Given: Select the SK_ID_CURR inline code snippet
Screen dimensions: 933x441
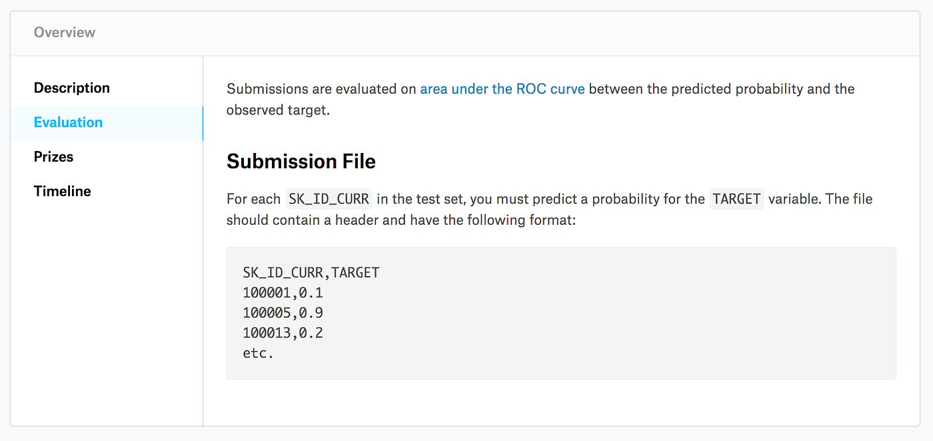Looking at the screenshot, I should pyautogui.click(x=329, y=198).
